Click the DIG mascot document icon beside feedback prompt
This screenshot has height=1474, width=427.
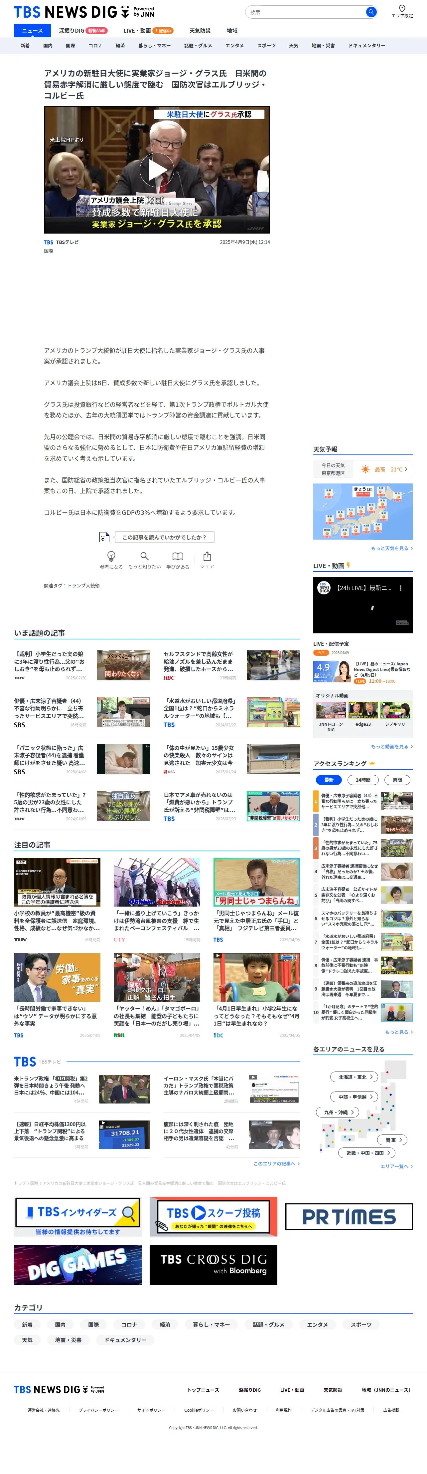104,537
